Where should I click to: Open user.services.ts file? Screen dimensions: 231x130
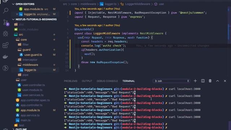33,95
